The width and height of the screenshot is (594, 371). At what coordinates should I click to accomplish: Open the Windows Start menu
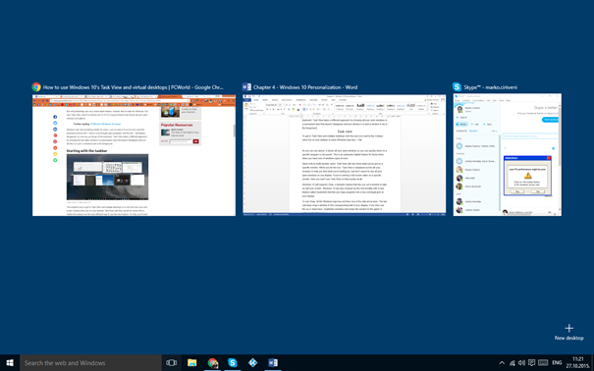tap(10, 363)
